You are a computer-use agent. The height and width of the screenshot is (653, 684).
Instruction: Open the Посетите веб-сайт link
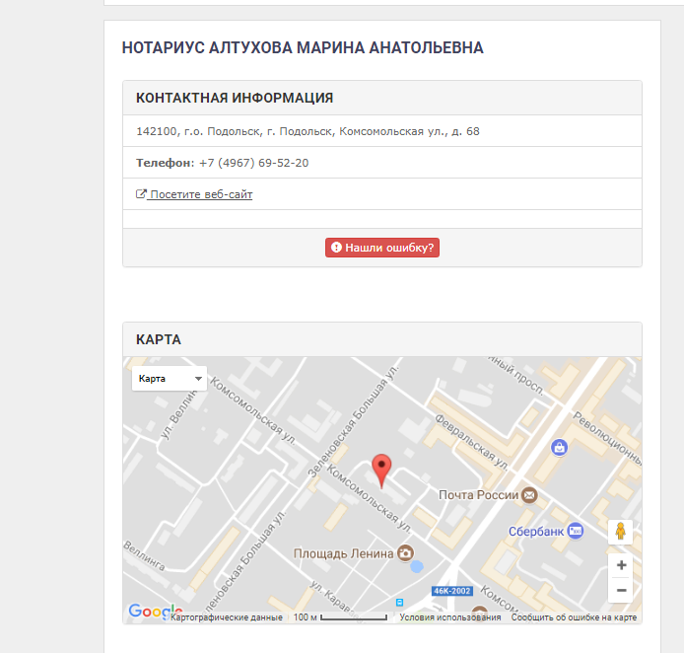(x=200, y=194)
